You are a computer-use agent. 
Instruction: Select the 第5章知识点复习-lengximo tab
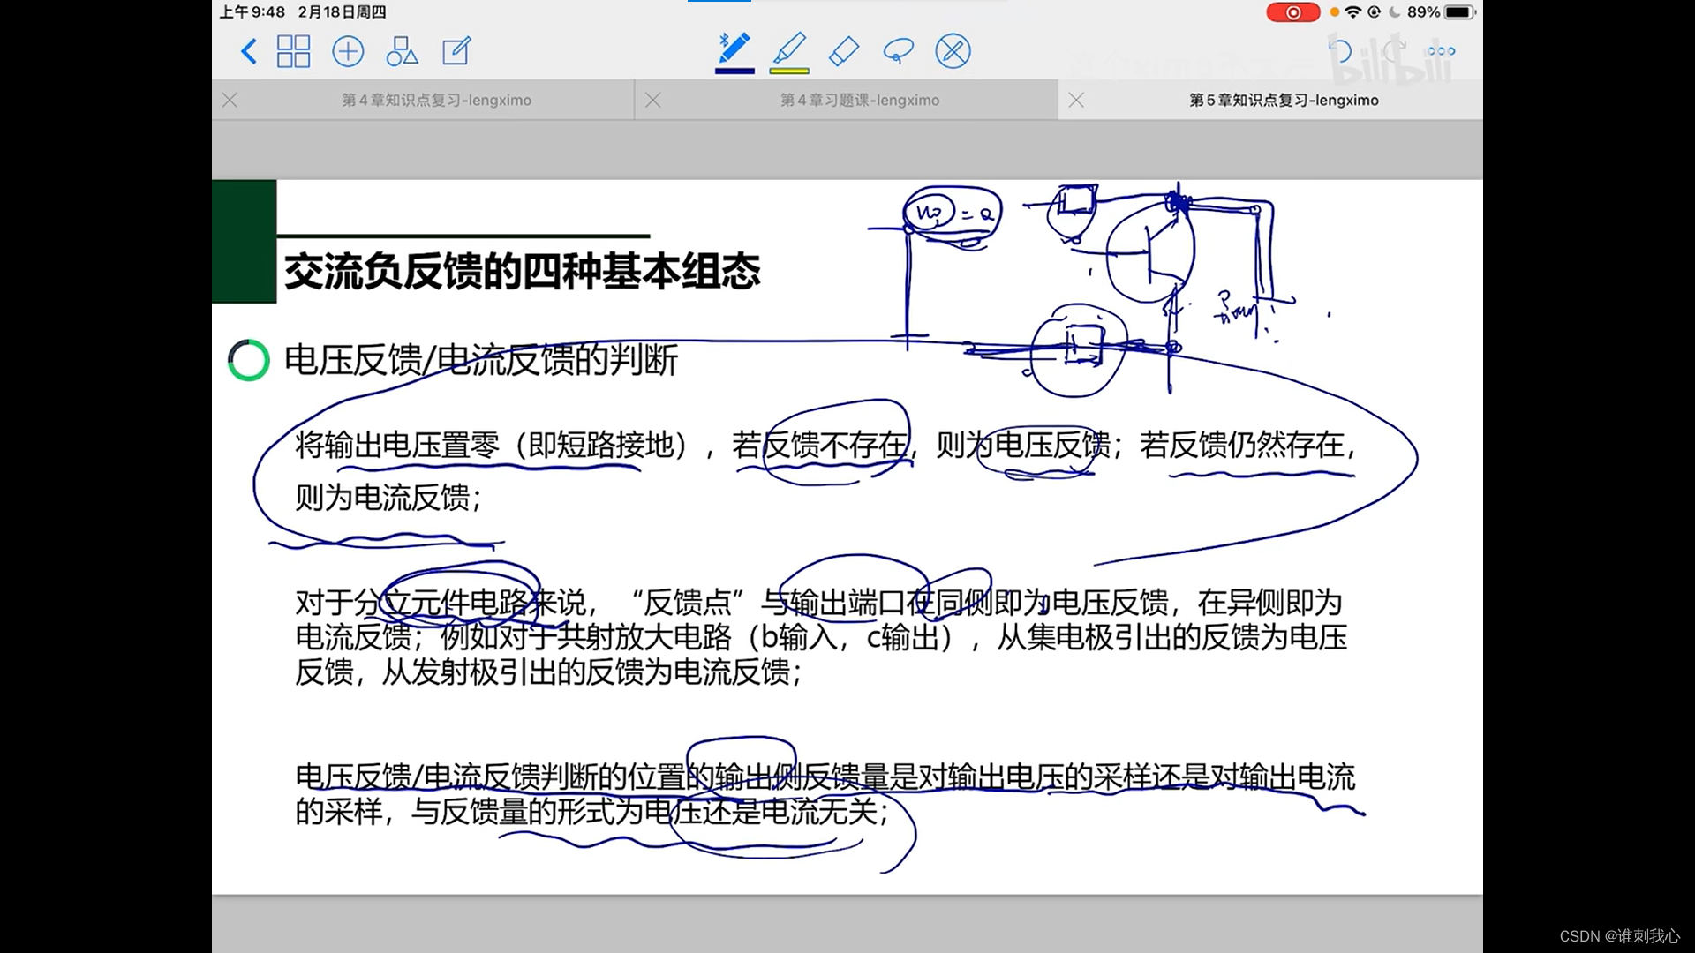click(1283, 101)
